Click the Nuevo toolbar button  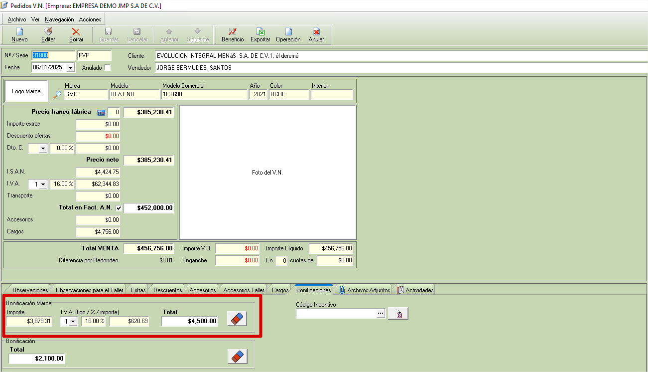click(19, 35)
